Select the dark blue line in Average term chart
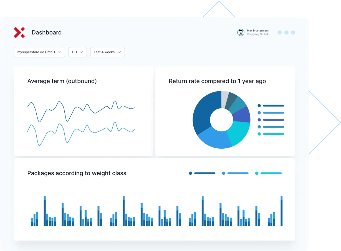This screenshot has width=341, height=251. coord(81,111)
